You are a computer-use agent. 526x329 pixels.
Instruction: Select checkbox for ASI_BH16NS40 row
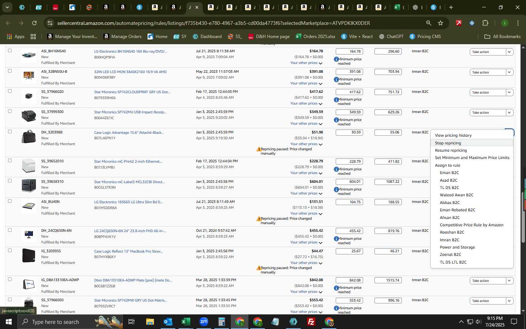click(10, 50)
